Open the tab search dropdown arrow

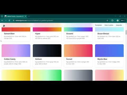(2, 16)
